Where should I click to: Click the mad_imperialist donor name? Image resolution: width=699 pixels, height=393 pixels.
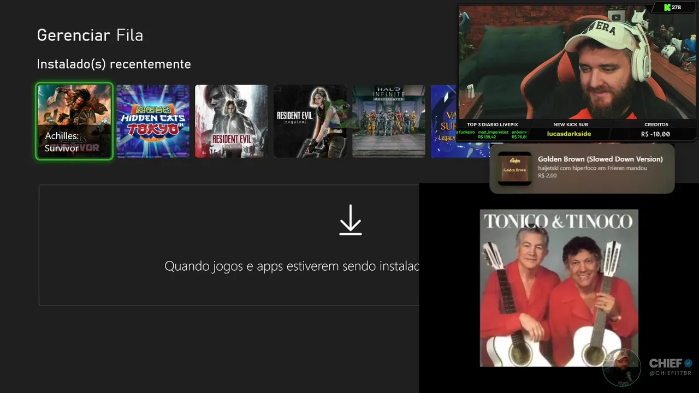pyautogui.click(x=493, y=132)
